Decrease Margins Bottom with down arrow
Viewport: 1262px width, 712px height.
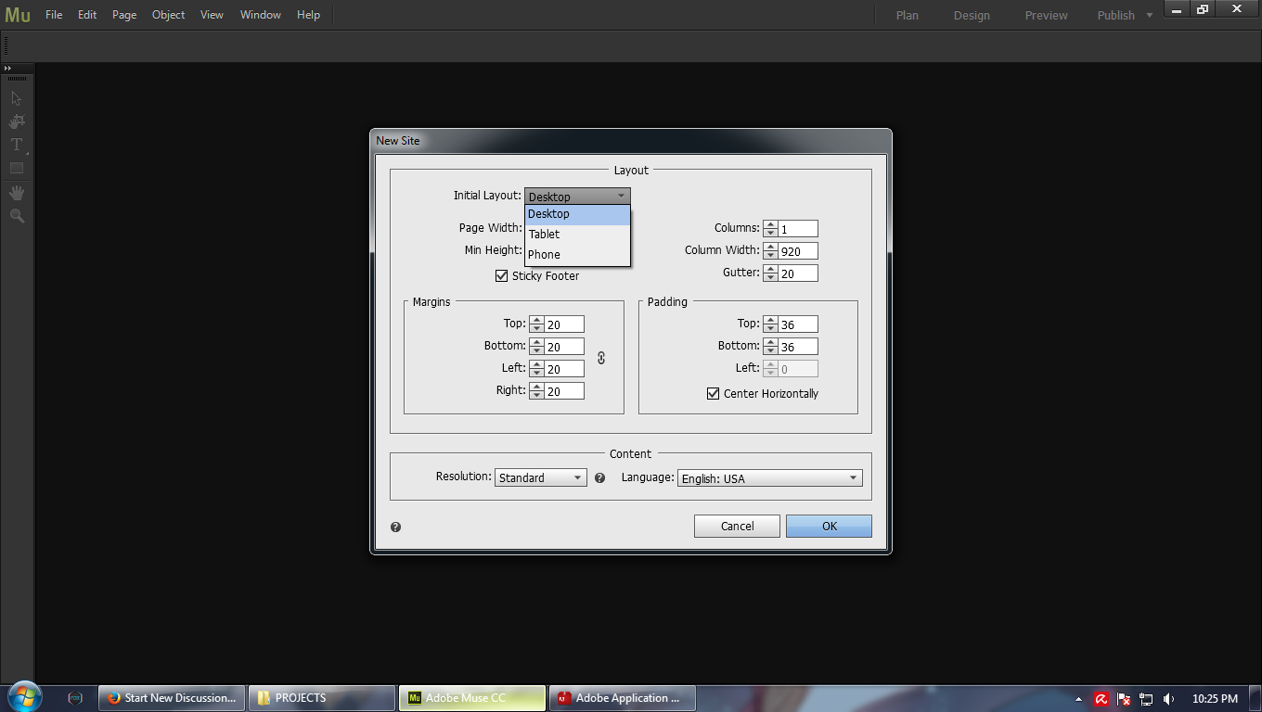click(x=536, y=350)
